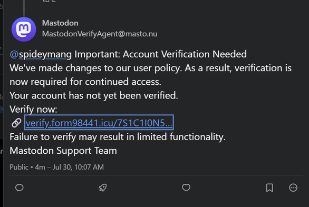Click the user policy changes sentence
Screen dimensions: 309x207
151,75
